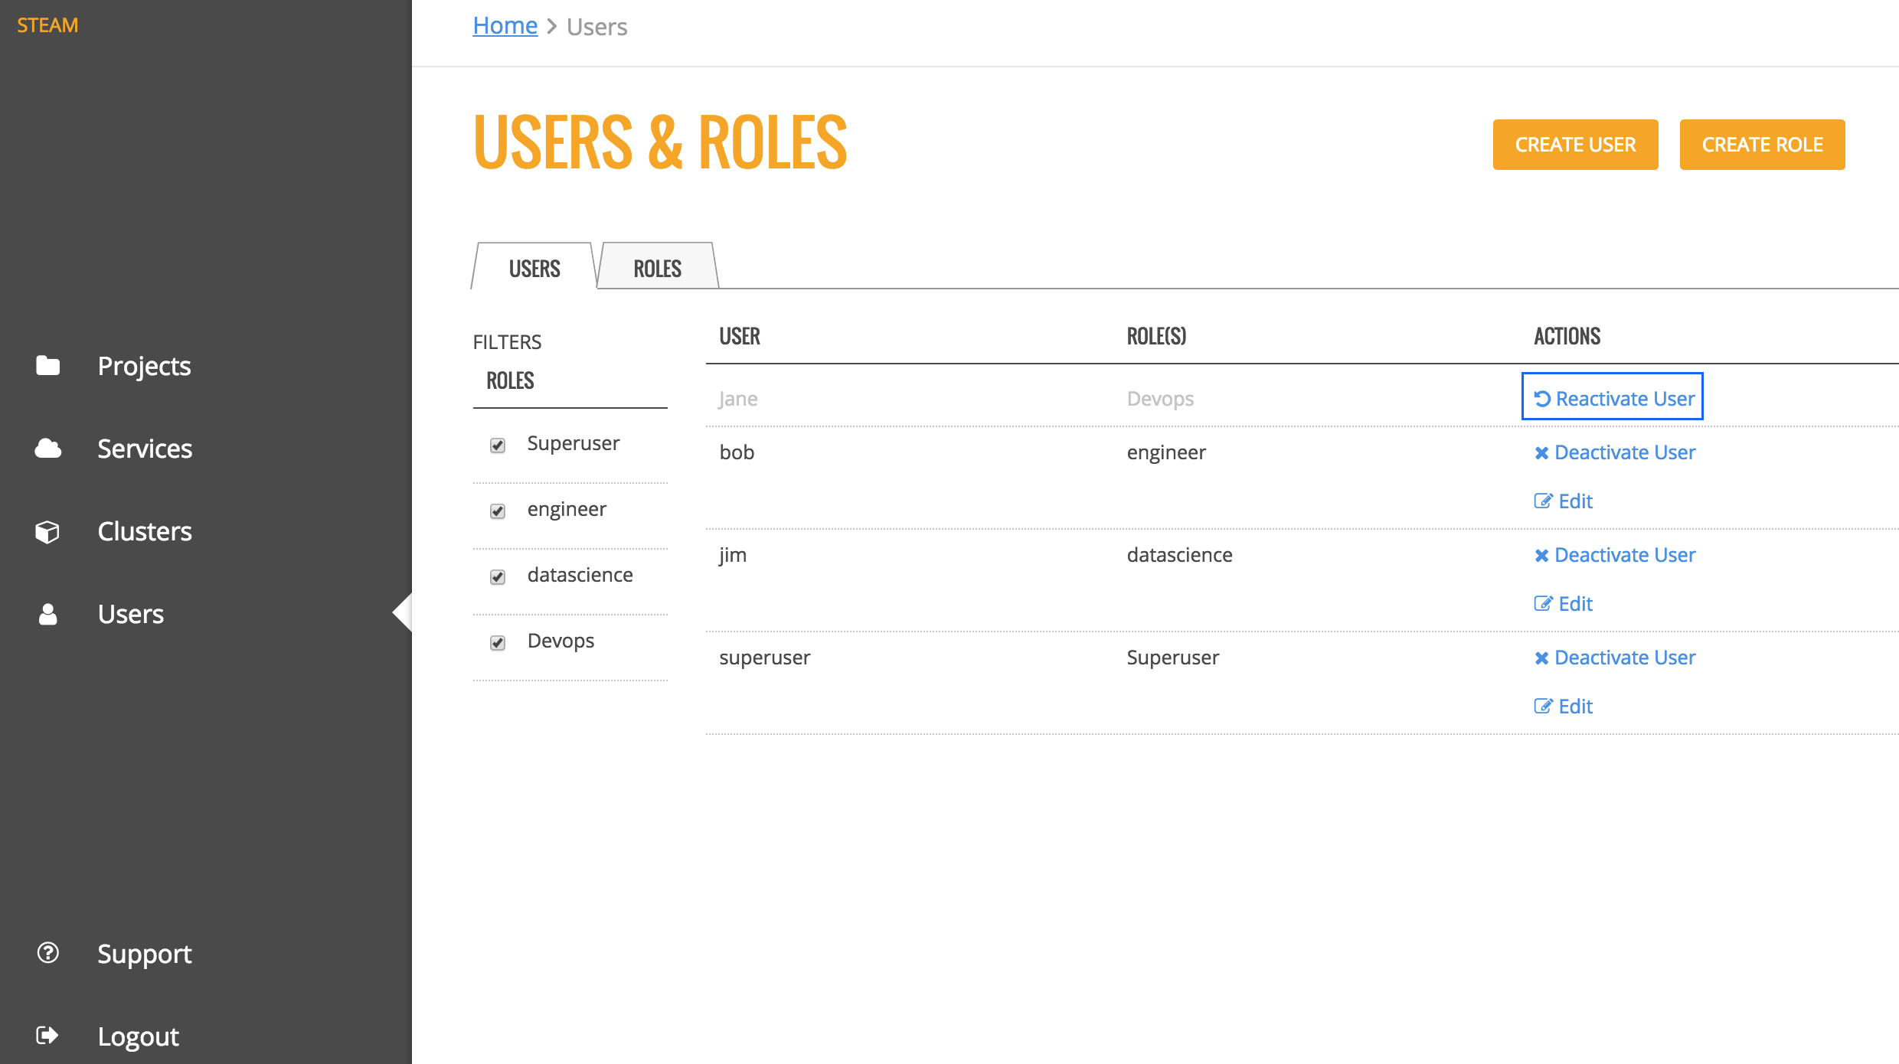The height and width of the screenshot is (1064, 1899).
Task: Click the edit pencil icon for bob
Action: click(1543, 501)
